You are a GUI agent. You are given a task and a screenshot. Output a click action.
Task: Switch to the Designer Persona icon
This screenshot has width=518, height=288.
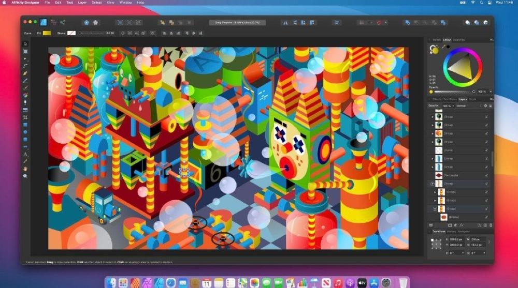point(43,22)
